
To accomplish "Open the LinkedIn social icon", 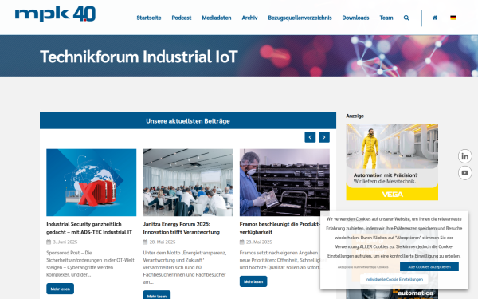I will (x=465, y=156).
